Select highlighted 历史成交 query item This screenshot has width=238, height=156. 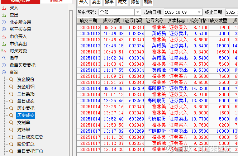[25, 115]
